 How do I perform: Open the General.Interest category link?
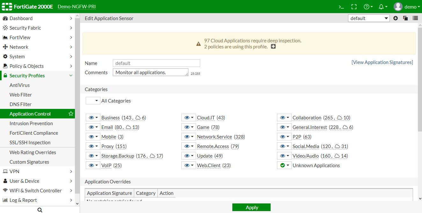tap(310, 127)
